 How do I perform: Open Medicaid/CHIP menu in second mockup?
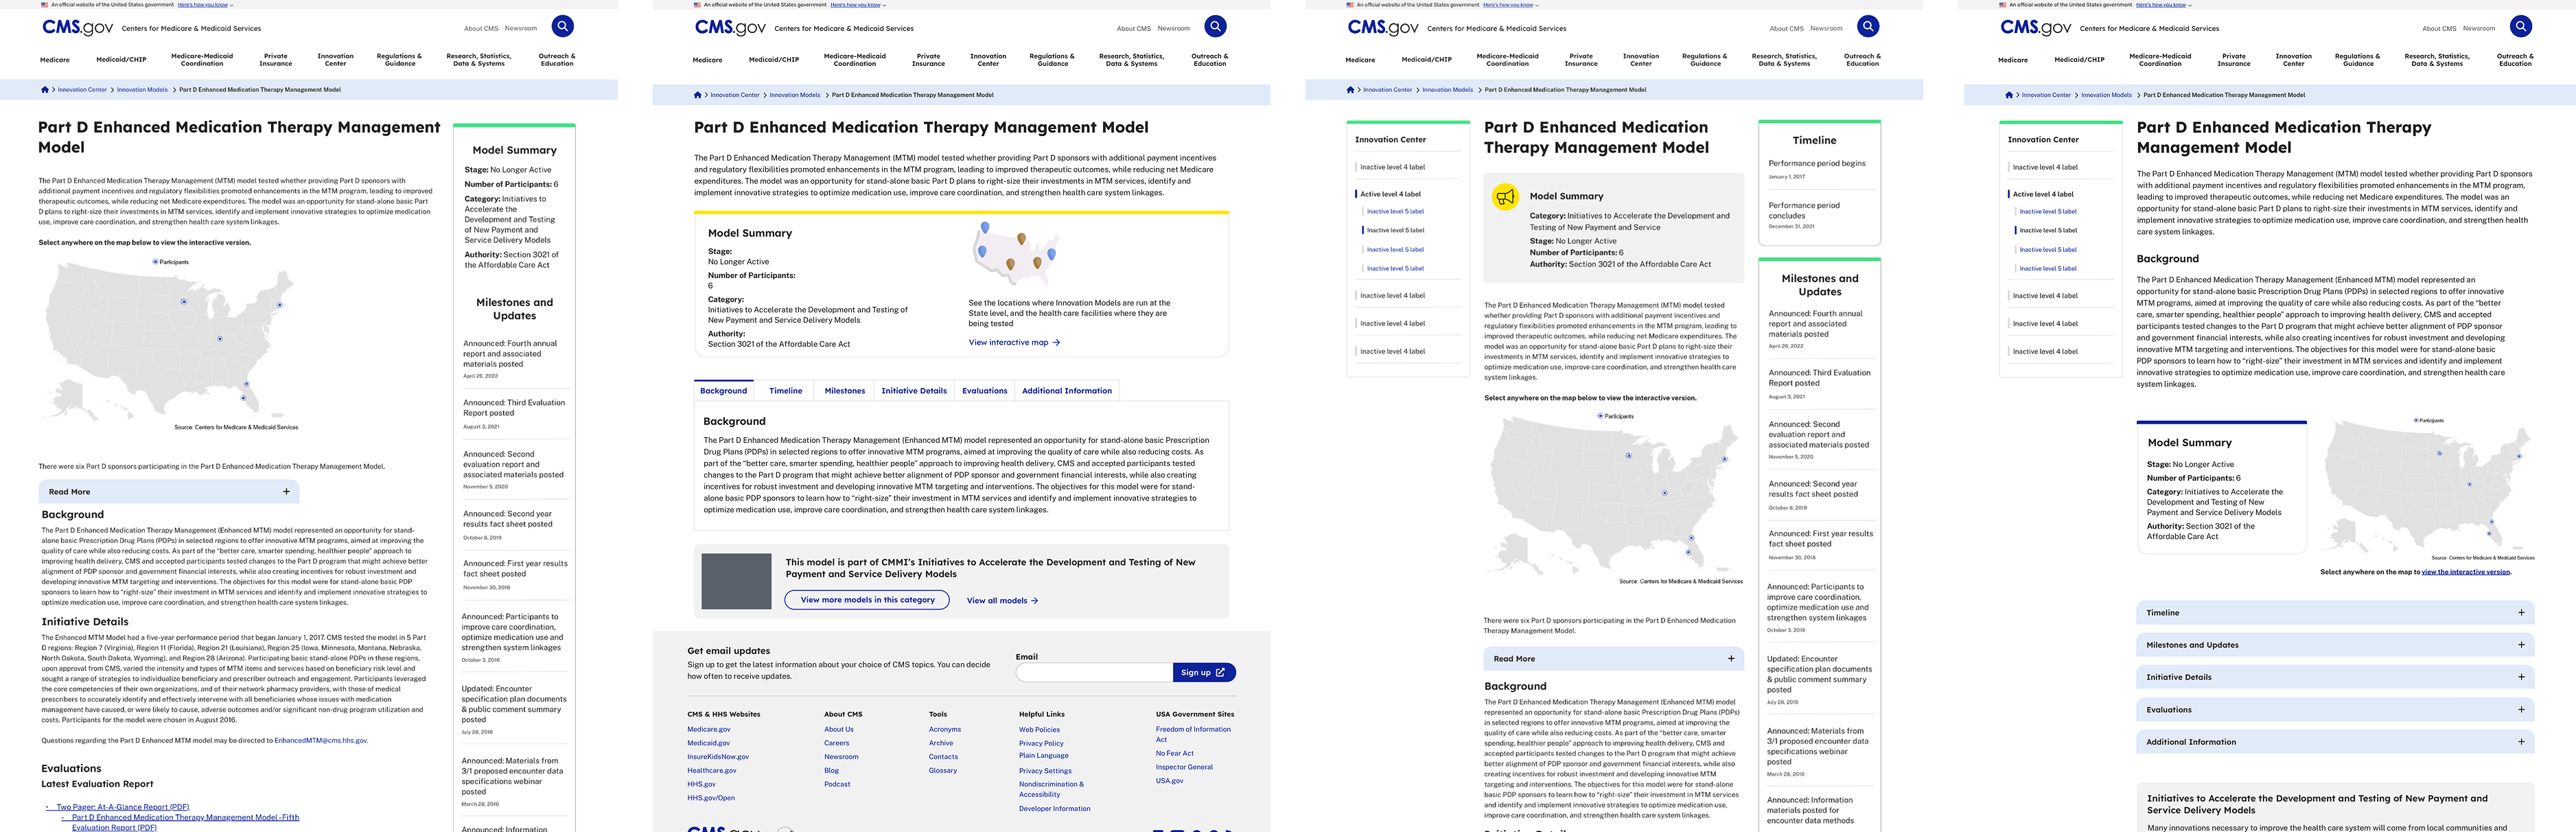coord(773,60)
